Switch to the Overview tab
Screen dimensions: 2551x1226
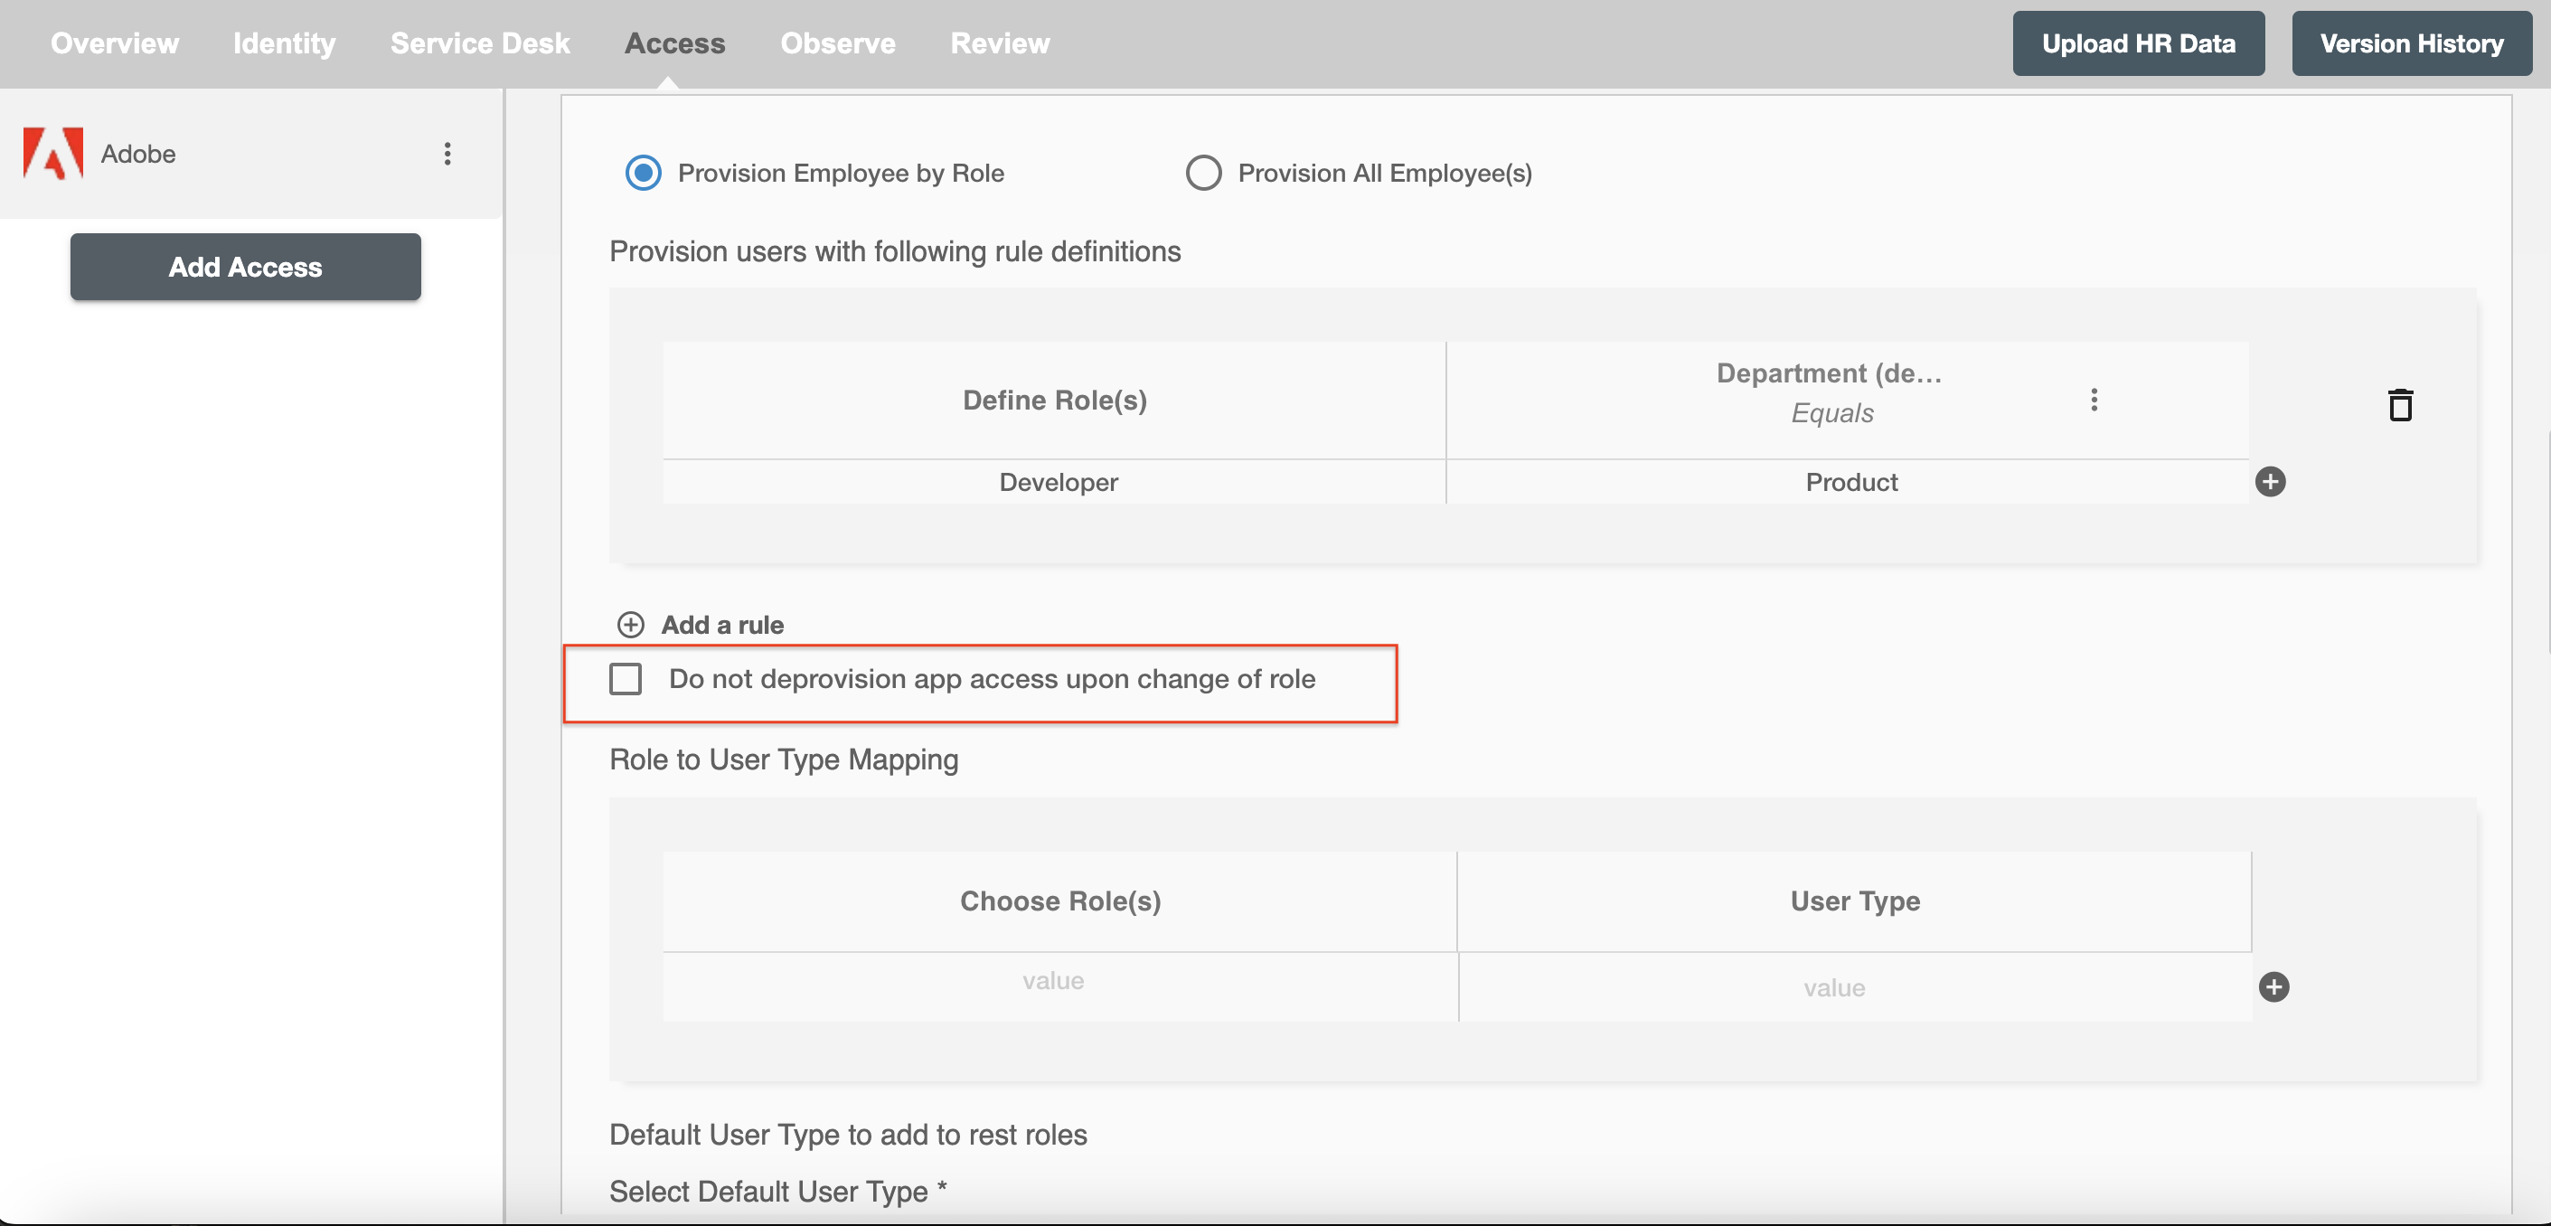(x=114, y=44)
